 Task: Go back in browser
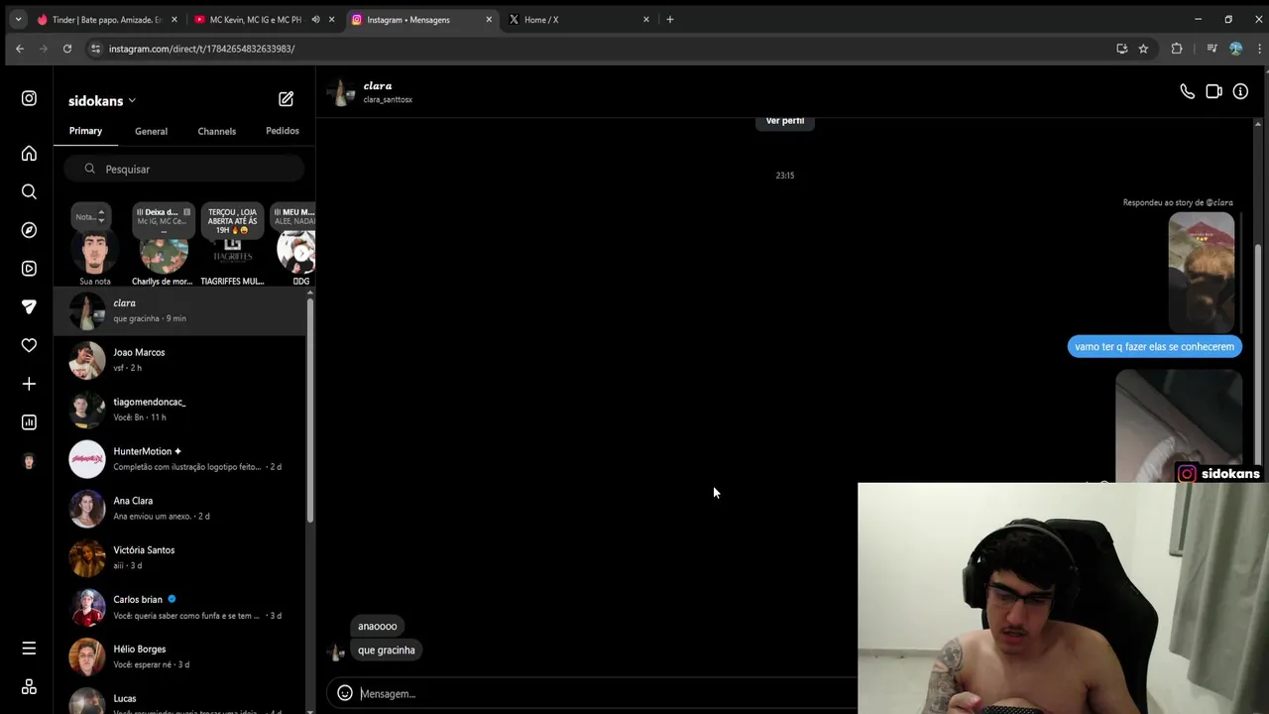coord(19,49)
